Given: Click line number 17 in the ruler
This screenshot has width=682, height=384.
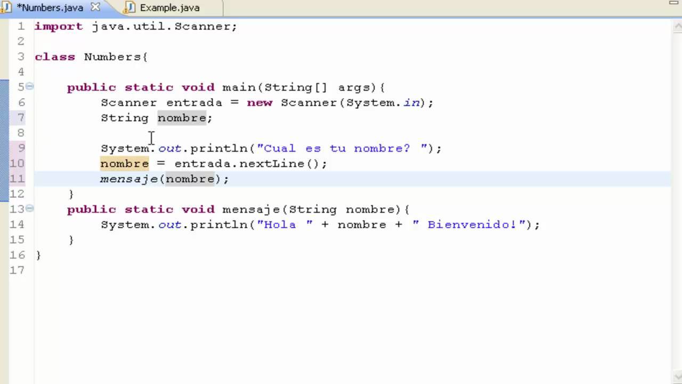Looking at the screenshot, I should pyautogui.click(x=17, y=270).
